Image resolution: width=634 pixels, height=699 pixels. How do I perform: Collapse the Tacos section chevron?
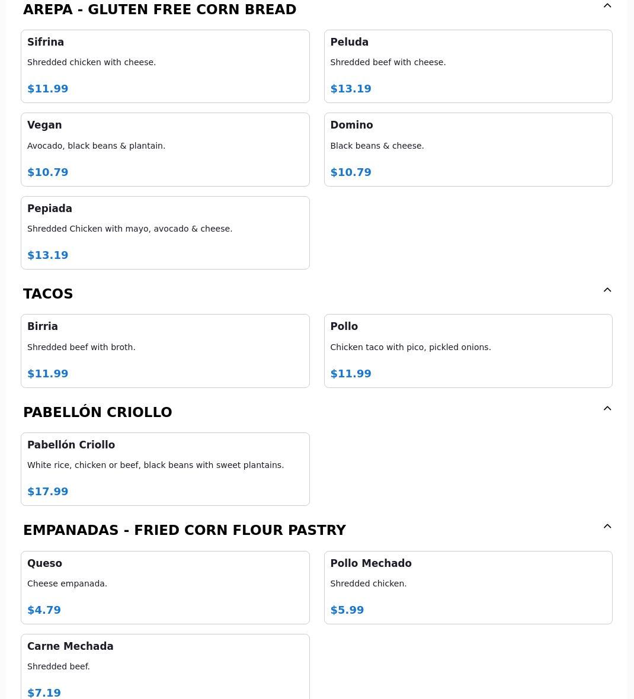click(607, 290)
